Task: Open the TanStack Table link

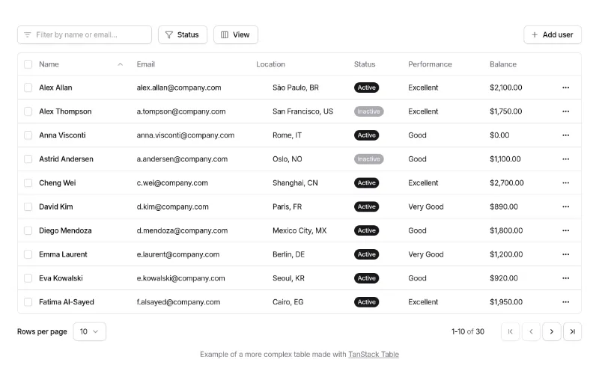Action: click(x=374, y=354)
